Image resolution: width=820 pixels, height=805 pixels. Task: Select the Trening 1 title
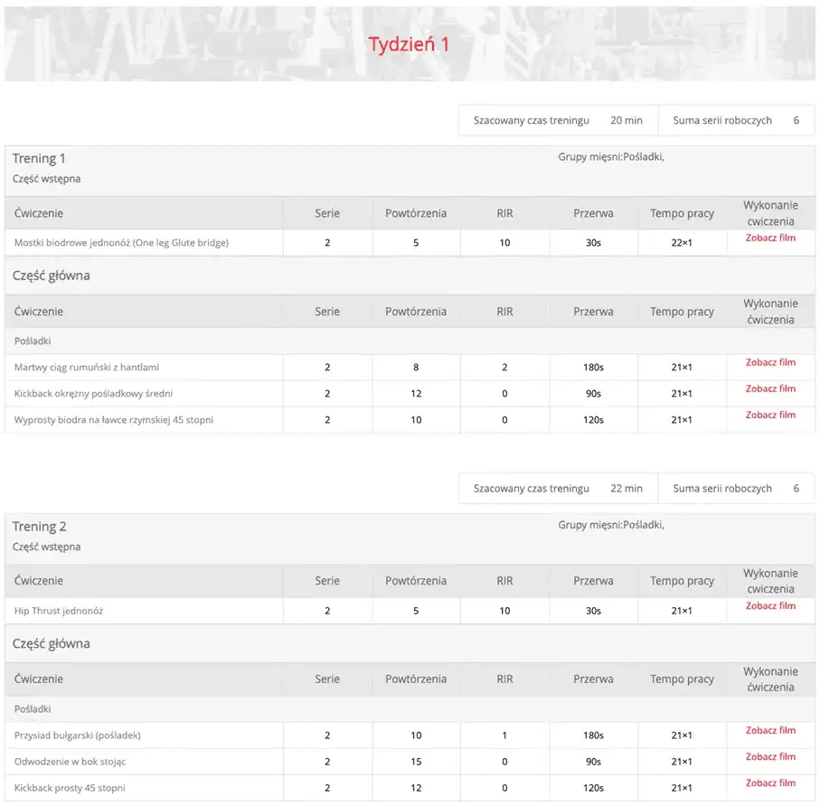(39, 159)
